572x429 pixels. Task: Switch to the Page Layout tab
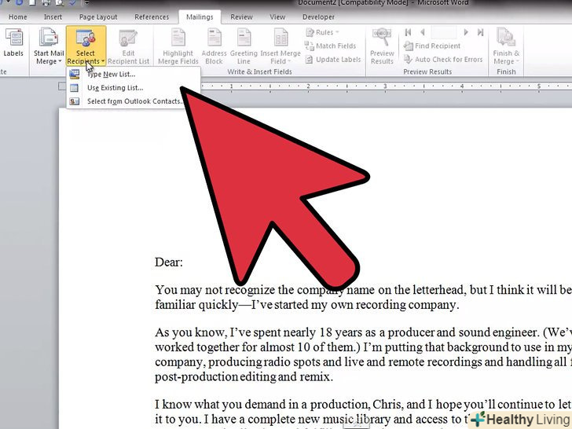click(x=98, y=17)
